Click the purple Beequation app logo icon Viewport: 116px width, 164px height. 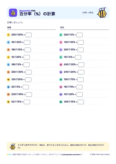tap(13, 13)
